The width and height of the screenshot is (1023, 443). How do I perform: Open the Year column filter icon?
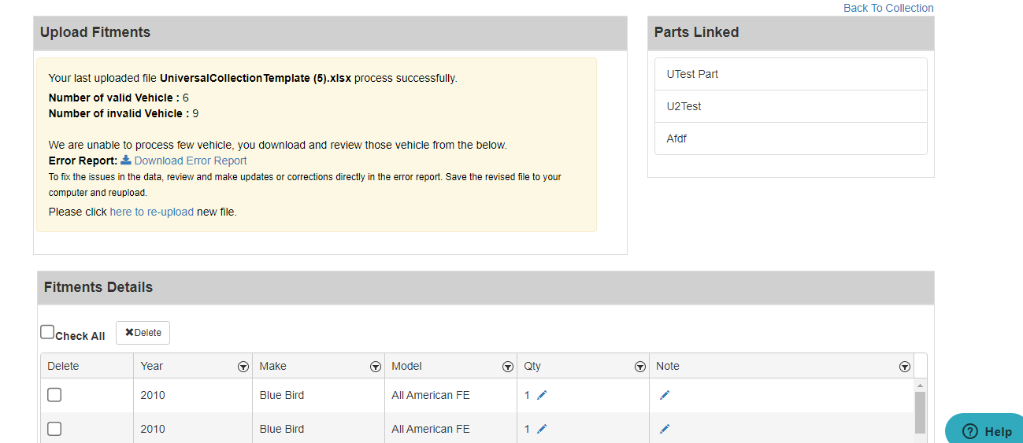(243, 367)
